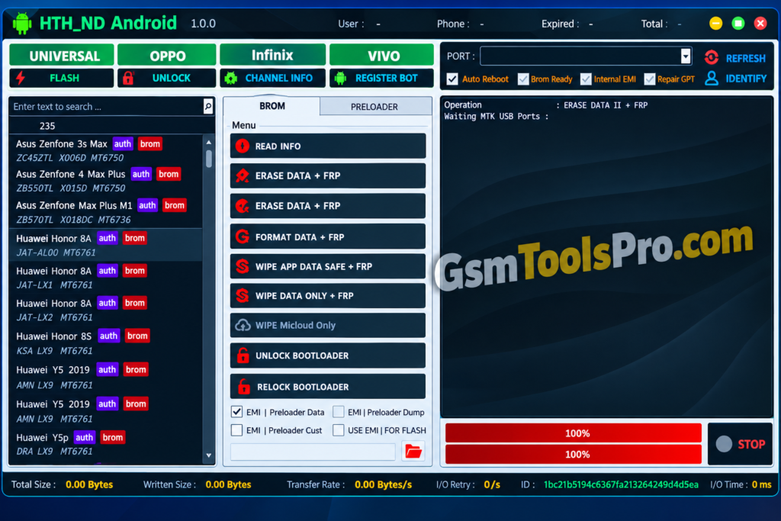
Task: Click the READ INFO red circle icon
Action: (x=243, y=146)
